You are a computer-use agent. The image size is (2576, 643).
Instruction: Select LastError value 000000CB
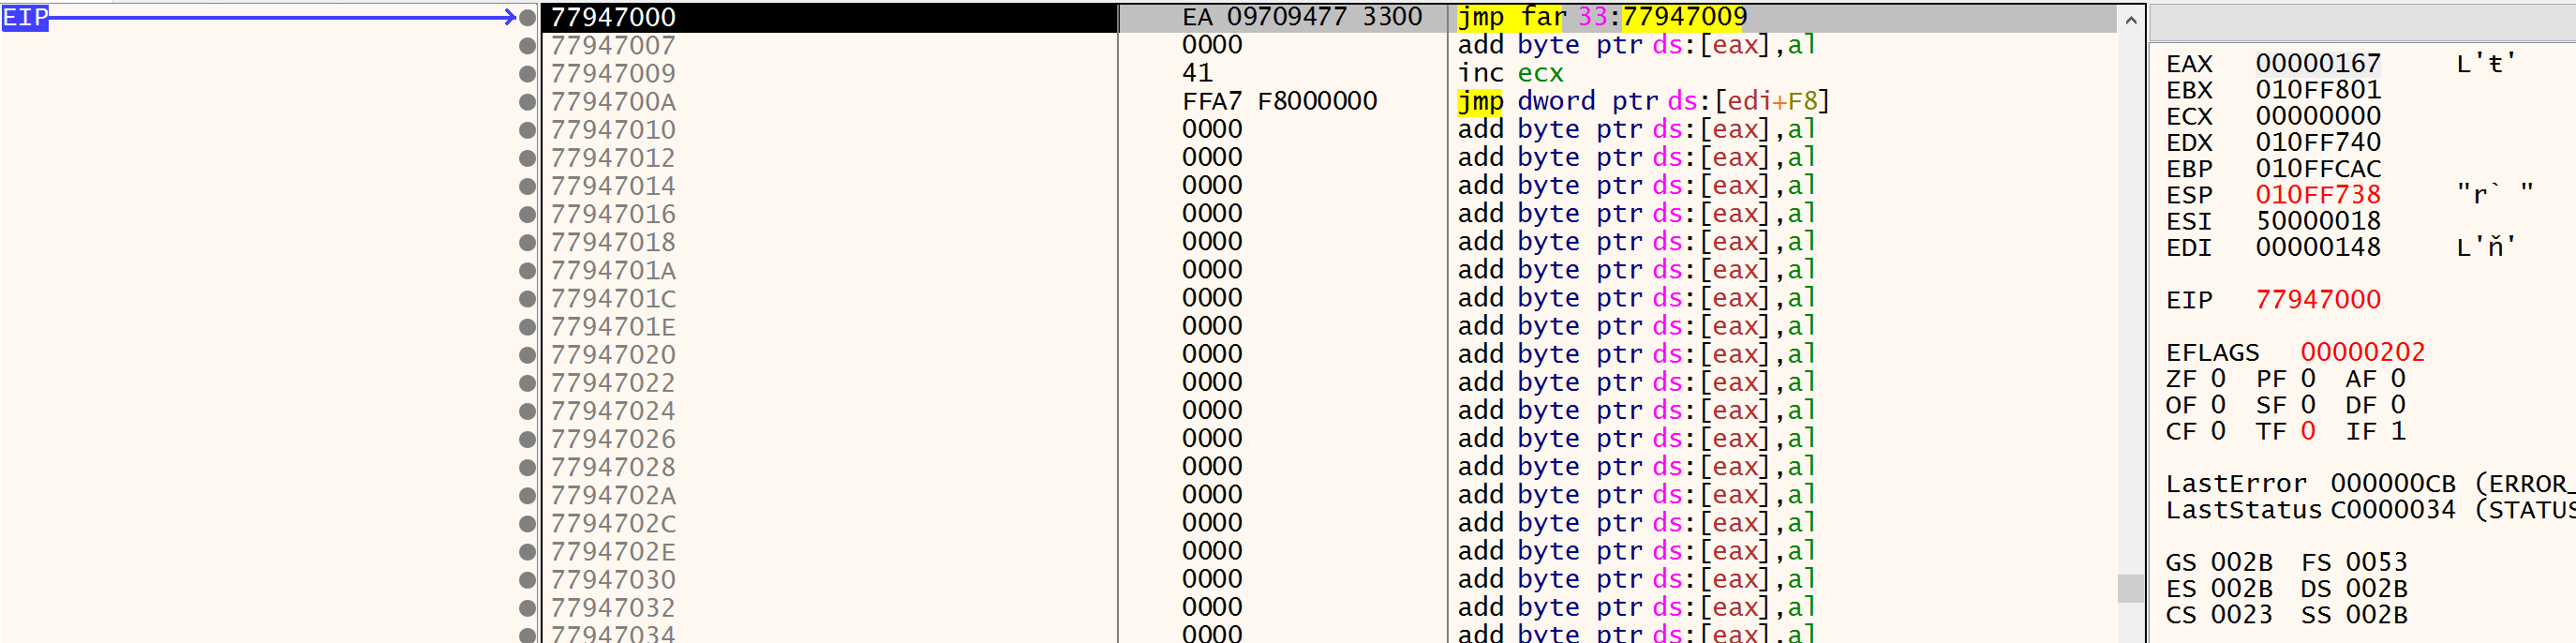pyautogui.click(x=2392, y=484)
